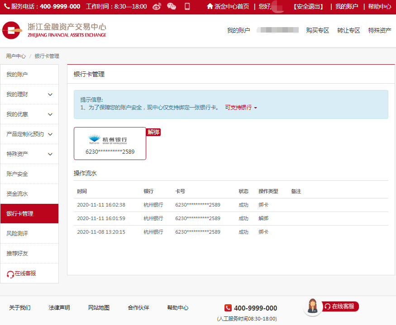Viewport: 396px width, 325px height.
Task: Open 法律声明 in the footer
Action: click(59, 308)
